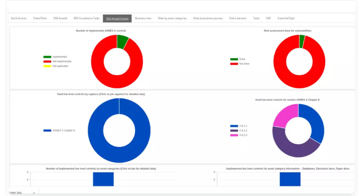The height and width of the screenshot is (196, 364).
Task: Click 'Implemented low level controls for asset category information' title
Action: 288,169
